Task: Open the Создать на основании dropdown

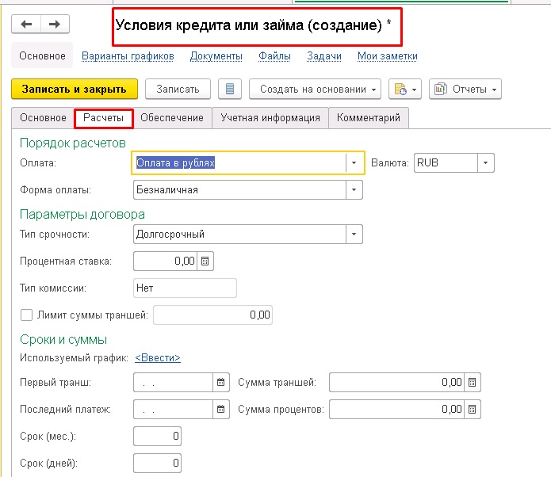Action: [315, 89]
